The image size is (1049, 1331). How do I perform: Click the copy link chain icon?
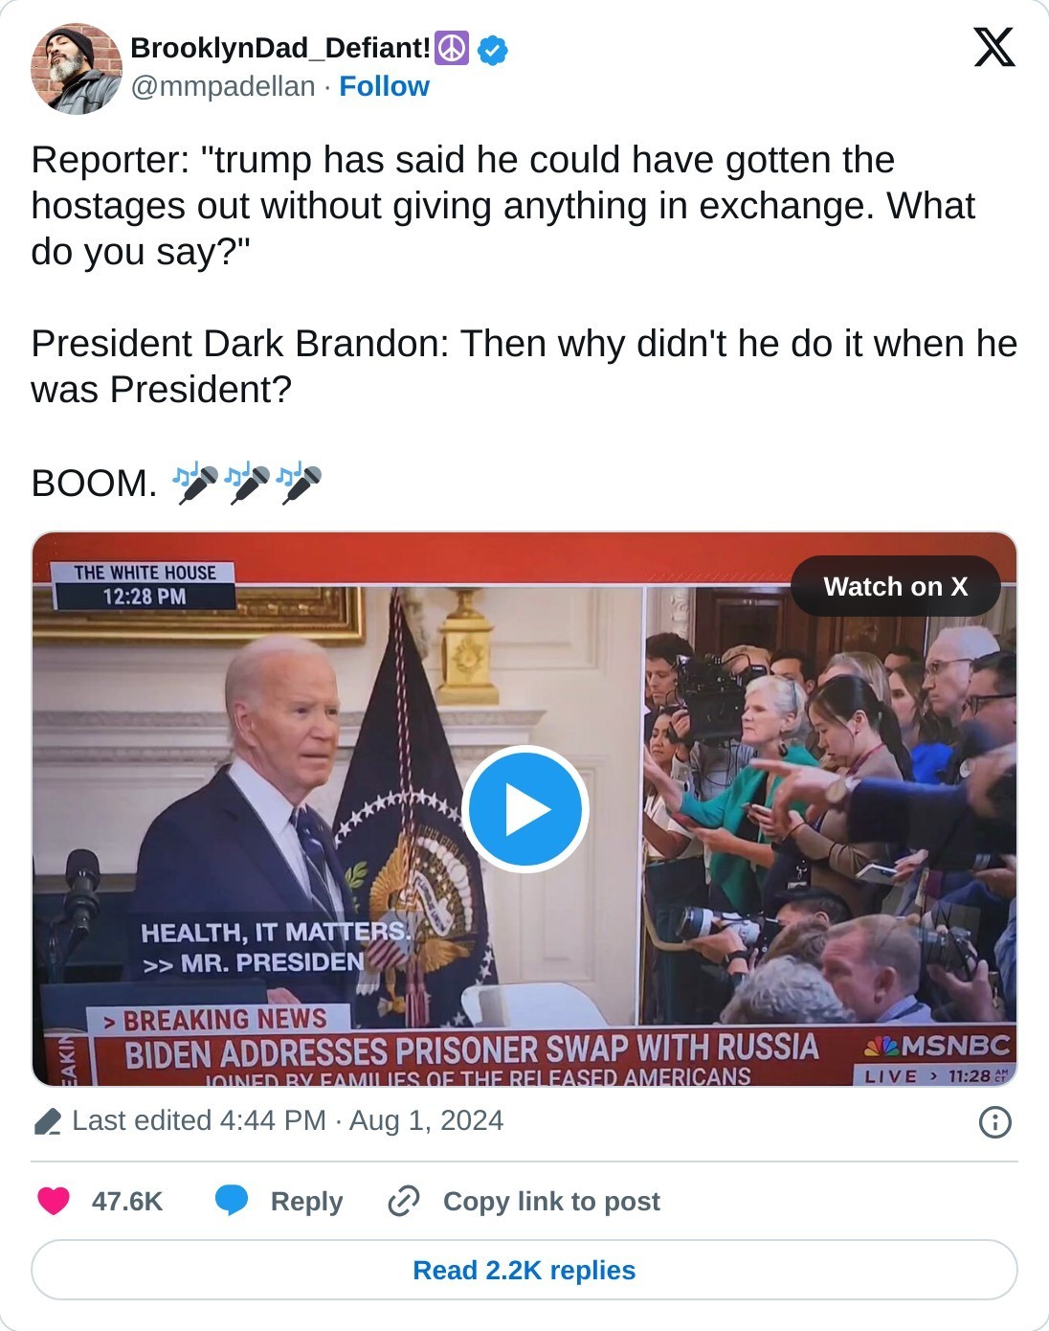[404, 1201]
